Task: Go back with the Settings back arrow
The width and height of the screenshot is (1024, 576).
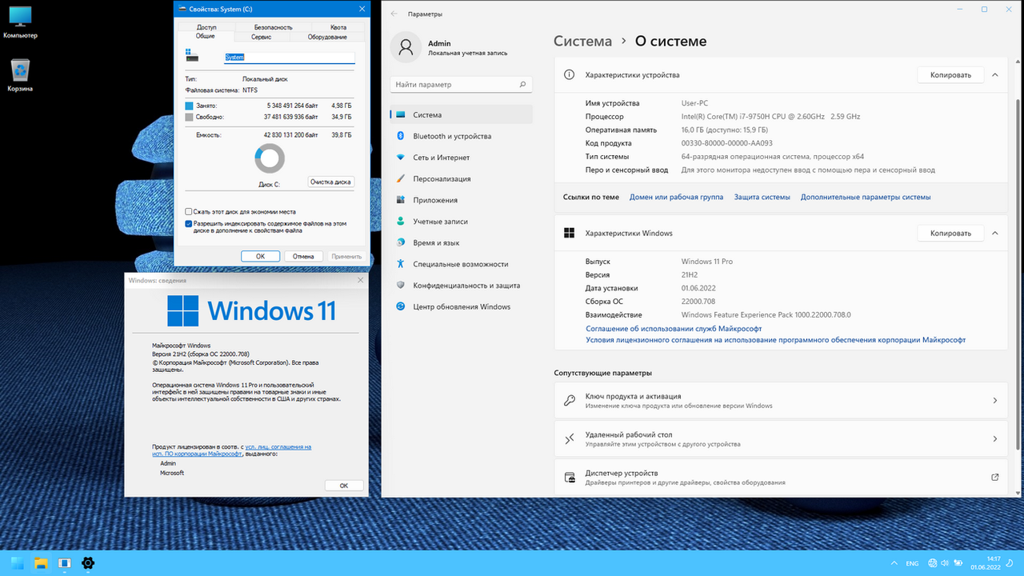Action: click(394, 14)
